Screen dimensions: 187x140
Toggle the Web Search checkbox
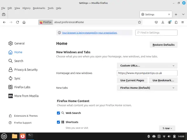pyautogui.click(x=58, y=113)
